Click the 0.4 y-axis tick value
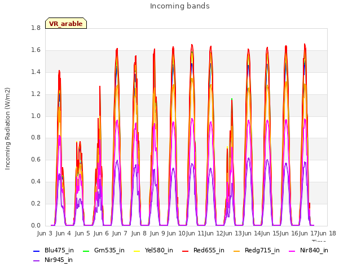 pos(36,182)
